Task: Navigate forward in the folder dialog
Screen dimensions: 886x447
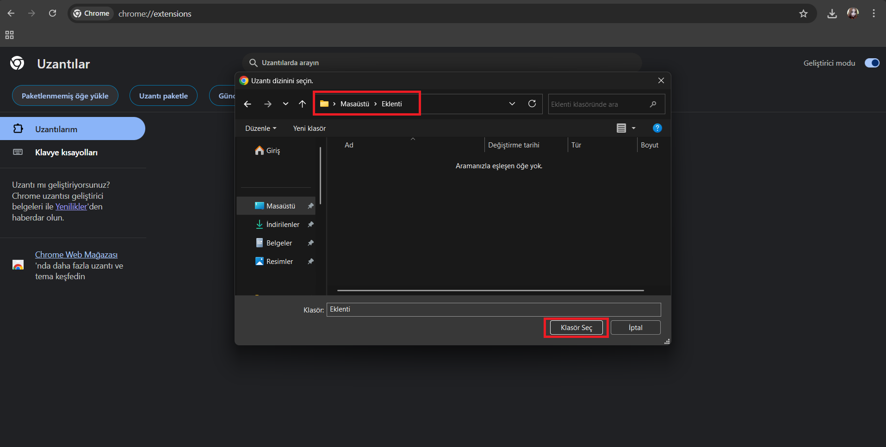Action: [x=267, y=104]
